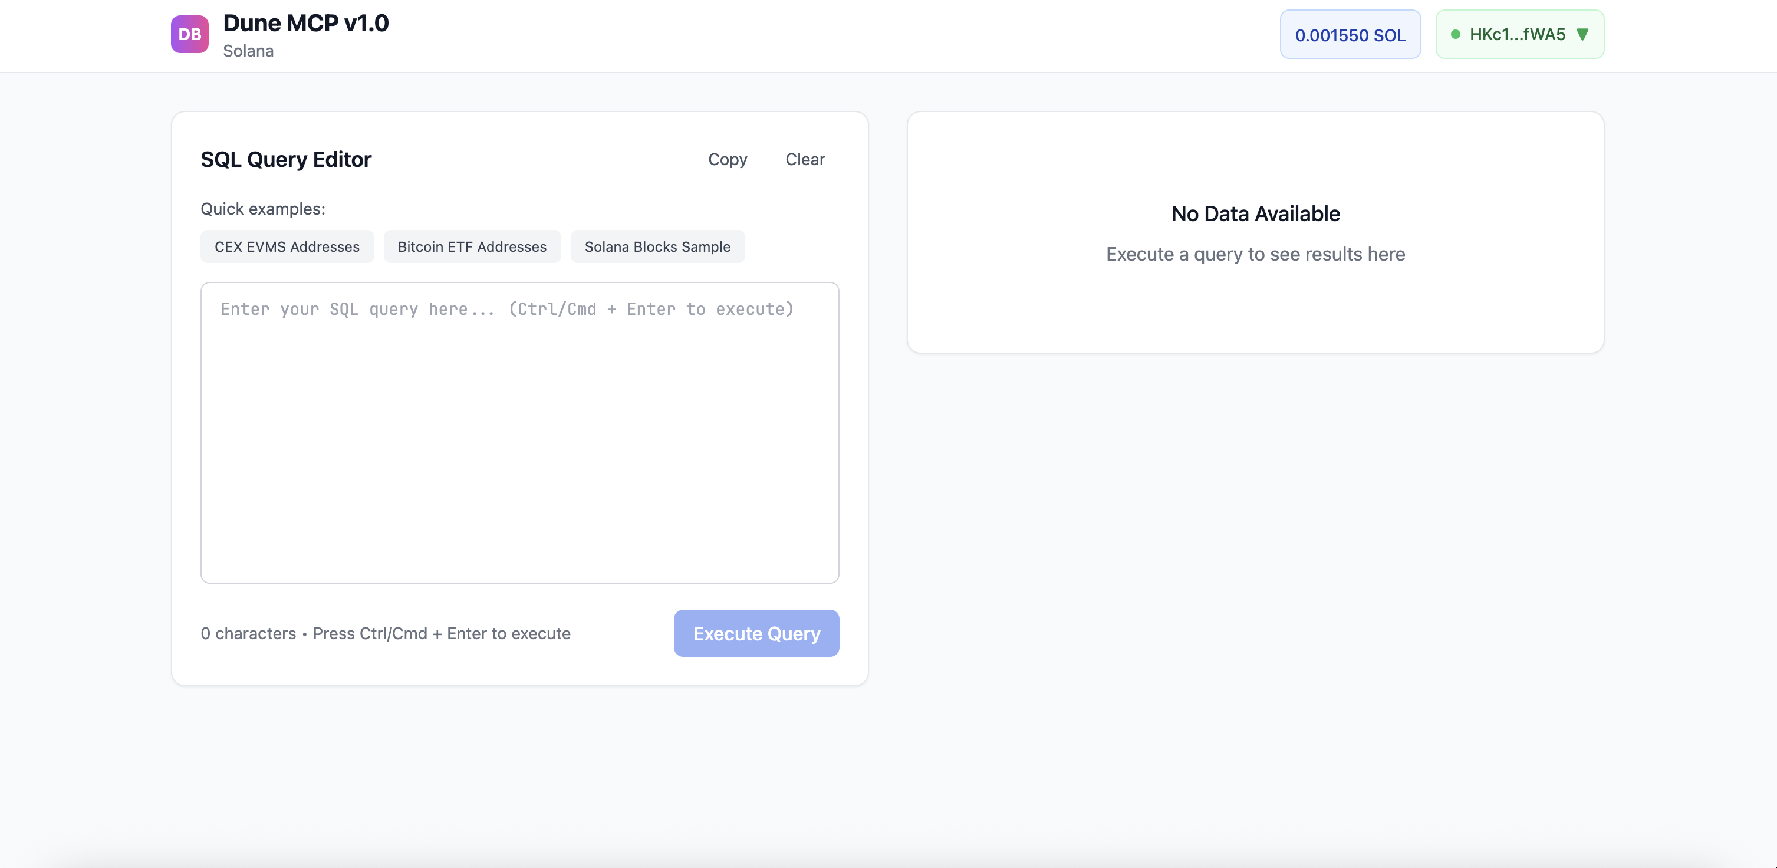
Task: Load the Solana Blocks Sample example
Action: [657, 247]
